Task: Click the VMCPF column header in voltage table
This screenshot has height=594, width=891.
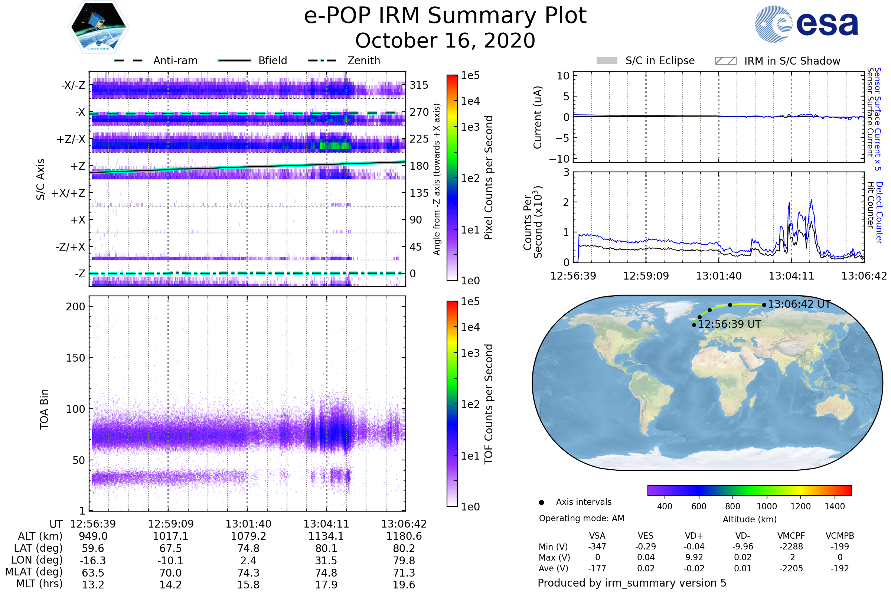Action: [791, 536]
